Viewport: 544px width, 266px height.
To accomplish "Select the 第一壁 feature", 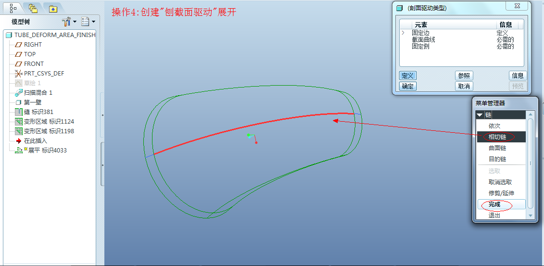I will coord(33,102).
